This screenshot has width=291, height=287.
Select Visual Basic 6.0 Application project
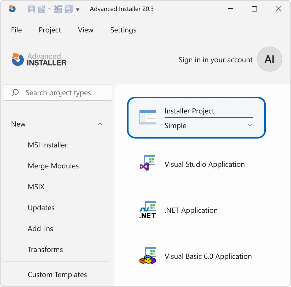pos(208,256)
